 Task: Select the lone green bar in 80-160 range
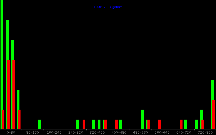tap(40, 124)
